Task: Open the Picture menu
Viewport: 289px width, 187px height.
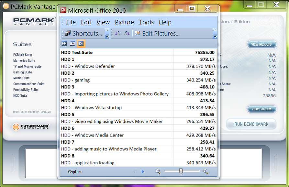Action: click(x=124, y=22)
